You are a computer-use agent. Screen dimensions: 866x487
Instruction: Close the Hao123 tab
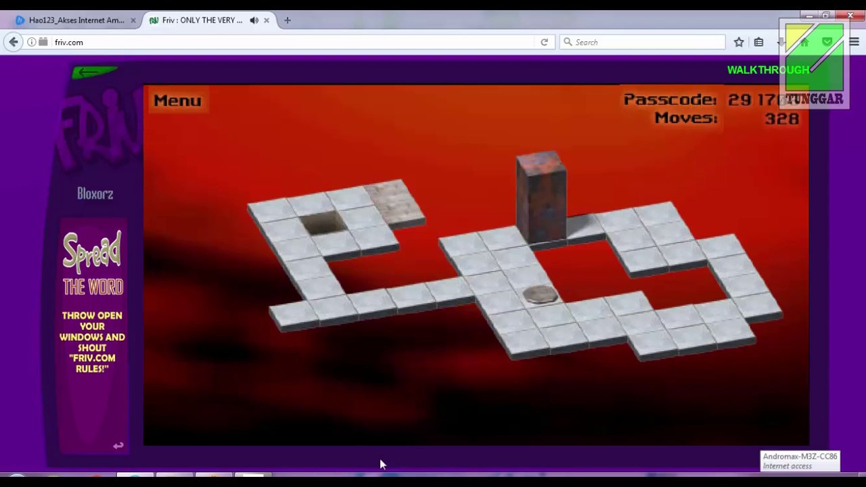tap(133, 20)
